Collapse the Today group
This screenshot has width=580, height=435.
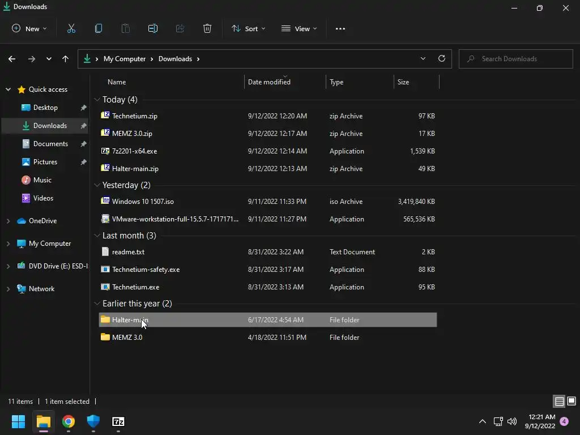pos(97,100)
